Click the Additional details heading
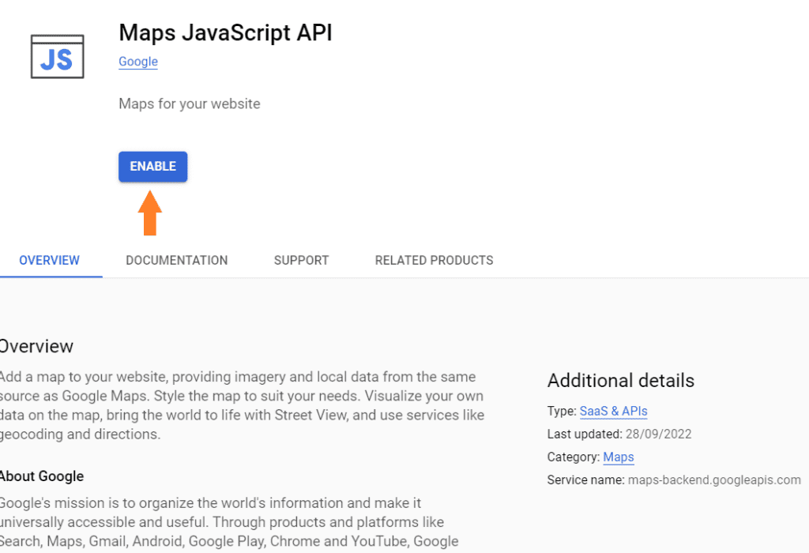The width and height of the screenshot is (809, 553). (x=621, y=381)
